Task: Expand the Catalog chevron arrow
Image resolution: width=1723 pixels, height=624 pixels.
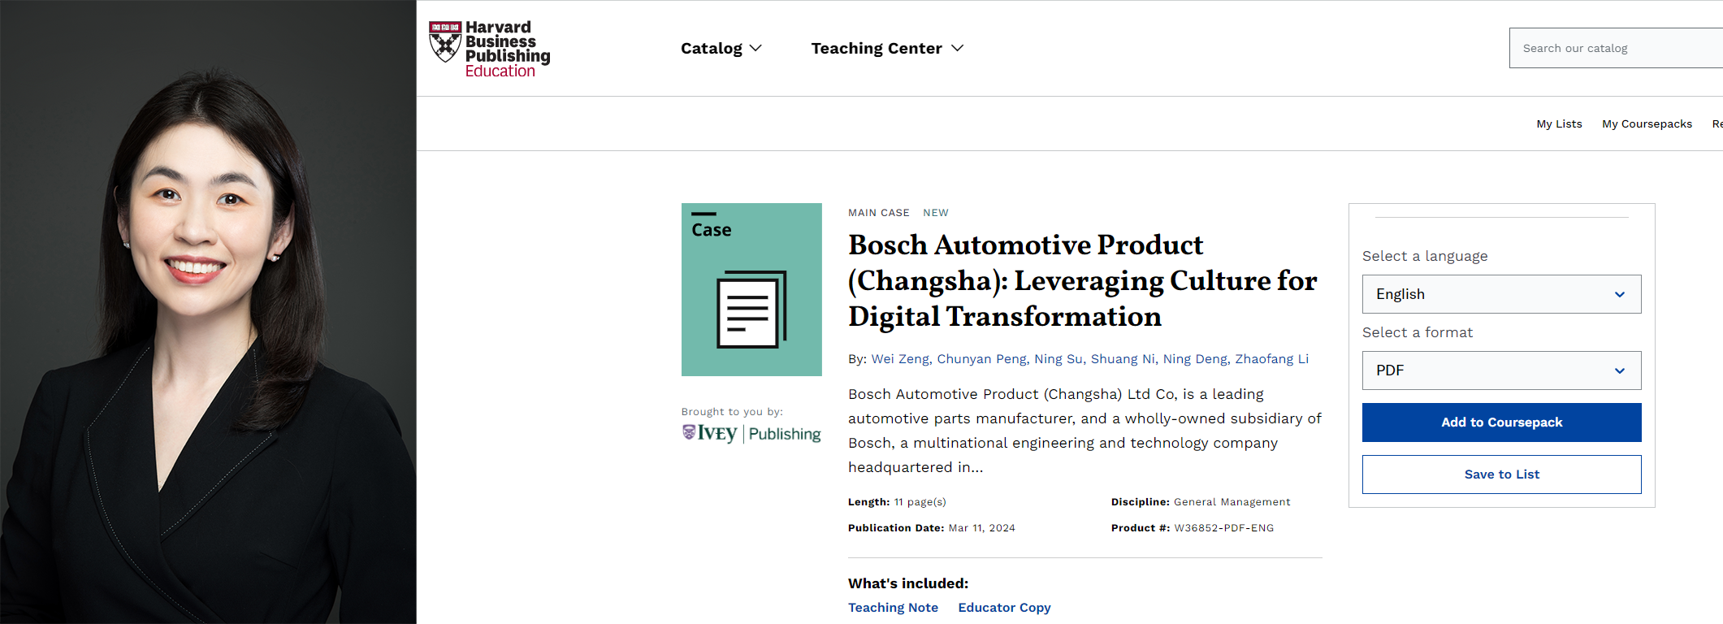Action: pyautogui.click(x=755, y=48)
